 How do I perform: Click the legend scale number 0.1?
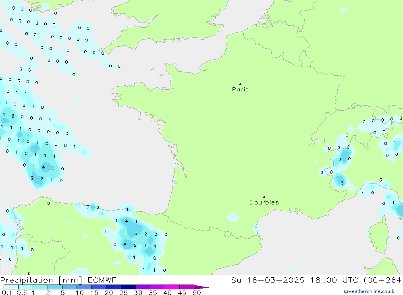click(x=7, y=293)
